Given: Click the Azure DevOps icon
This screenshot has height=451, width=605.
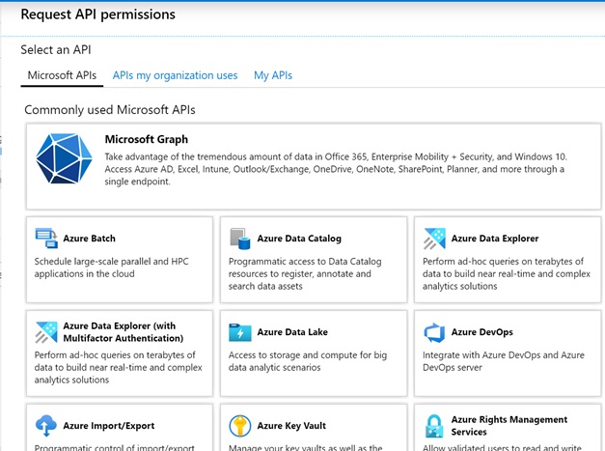Looking at the screenshot, I should click(434, 332).
